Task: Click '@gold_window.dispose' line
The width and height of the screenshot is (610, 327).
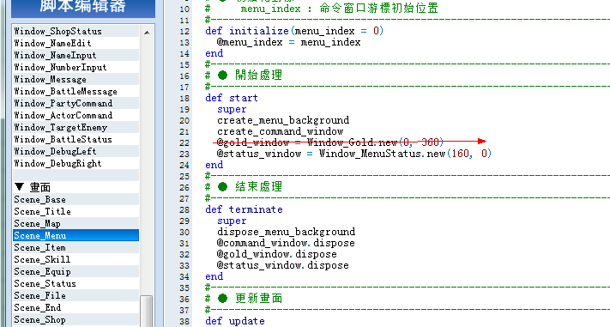Action: coord(276,255)
